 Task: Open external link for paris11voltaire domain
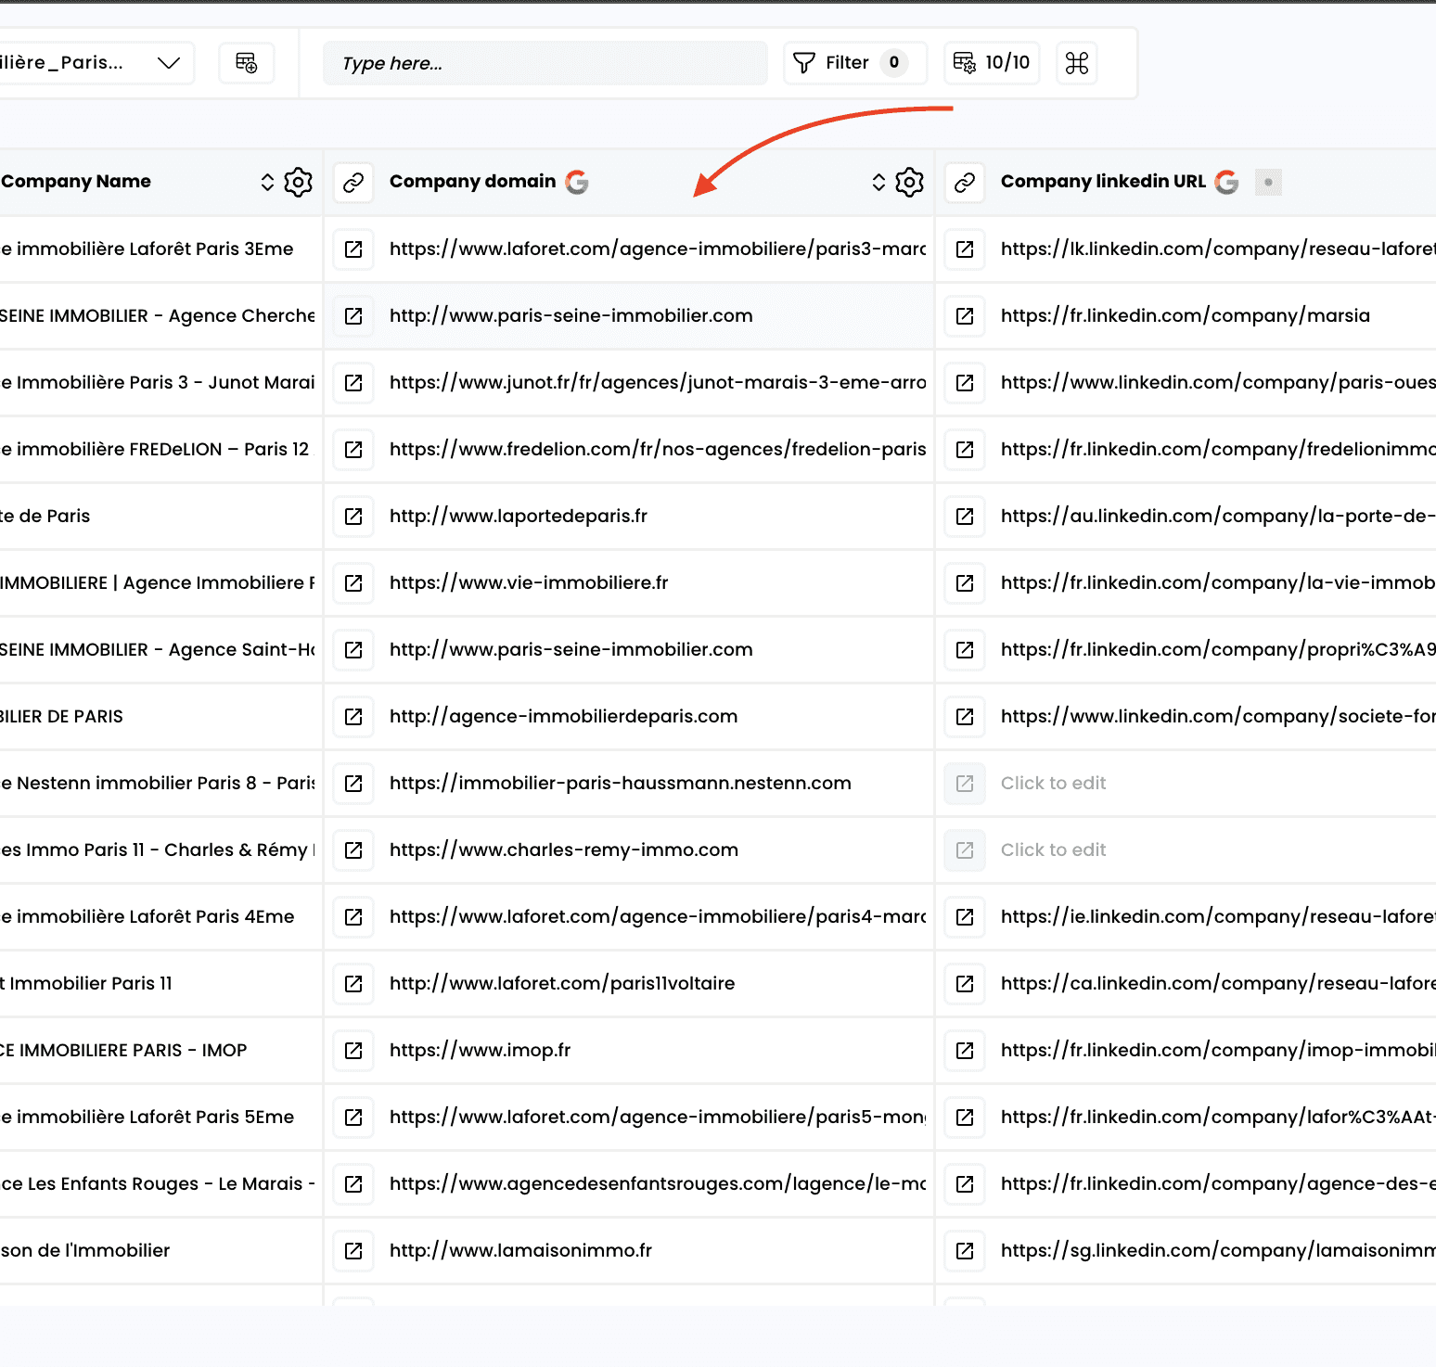tap(353, 983)
